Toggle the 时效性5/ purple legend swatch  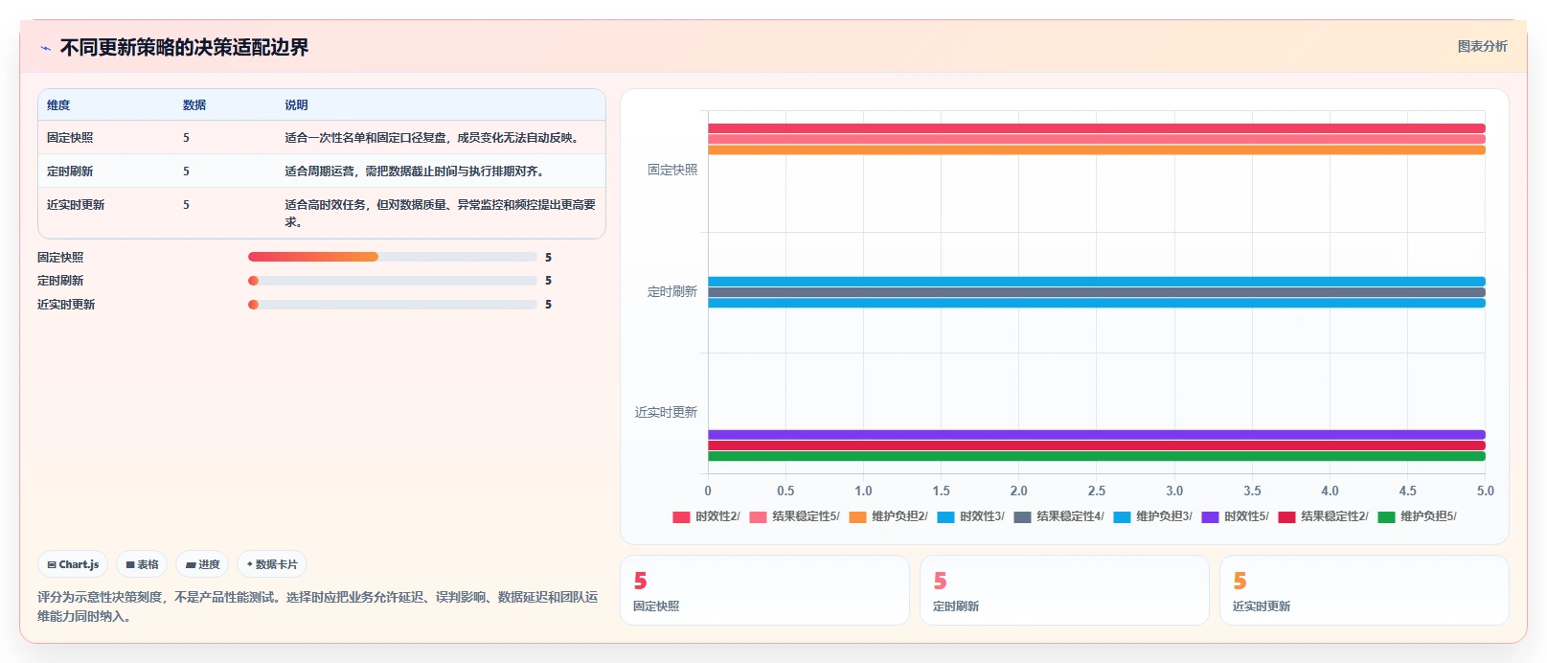click(1210, 516)
